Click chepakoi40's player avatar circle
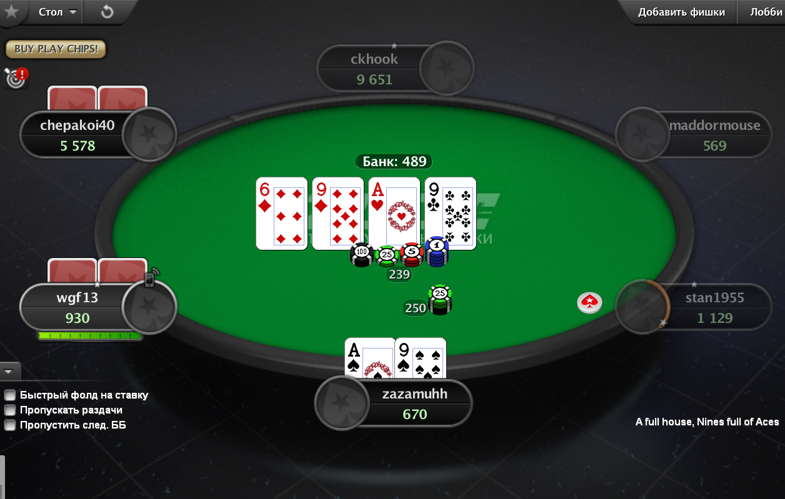This screenshot has width=785, height=499. coord(149,134)
